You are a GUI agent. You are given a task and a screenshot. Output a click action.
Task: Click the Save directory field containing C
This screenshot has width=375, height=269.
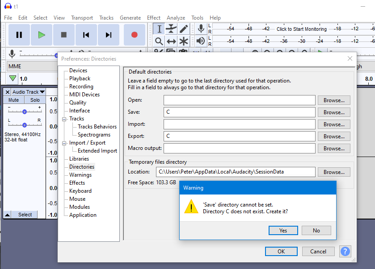tap(240, 112)
